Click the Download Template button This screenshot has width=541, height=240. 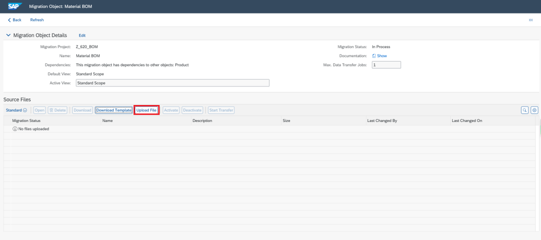click(x=114, y=110)
